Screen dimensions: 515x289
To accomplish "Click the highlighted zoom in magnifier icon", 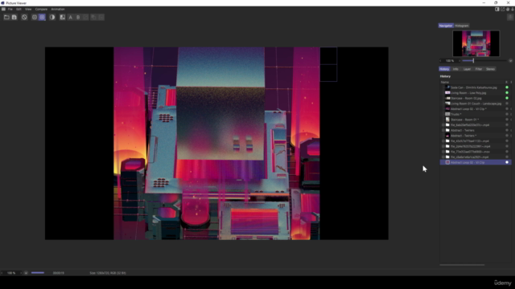I will [42, 17].
